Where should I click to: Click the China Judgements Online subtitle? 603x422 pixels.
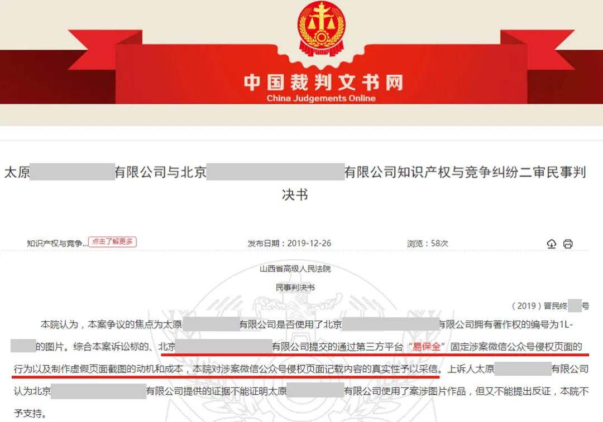point(321,98)
